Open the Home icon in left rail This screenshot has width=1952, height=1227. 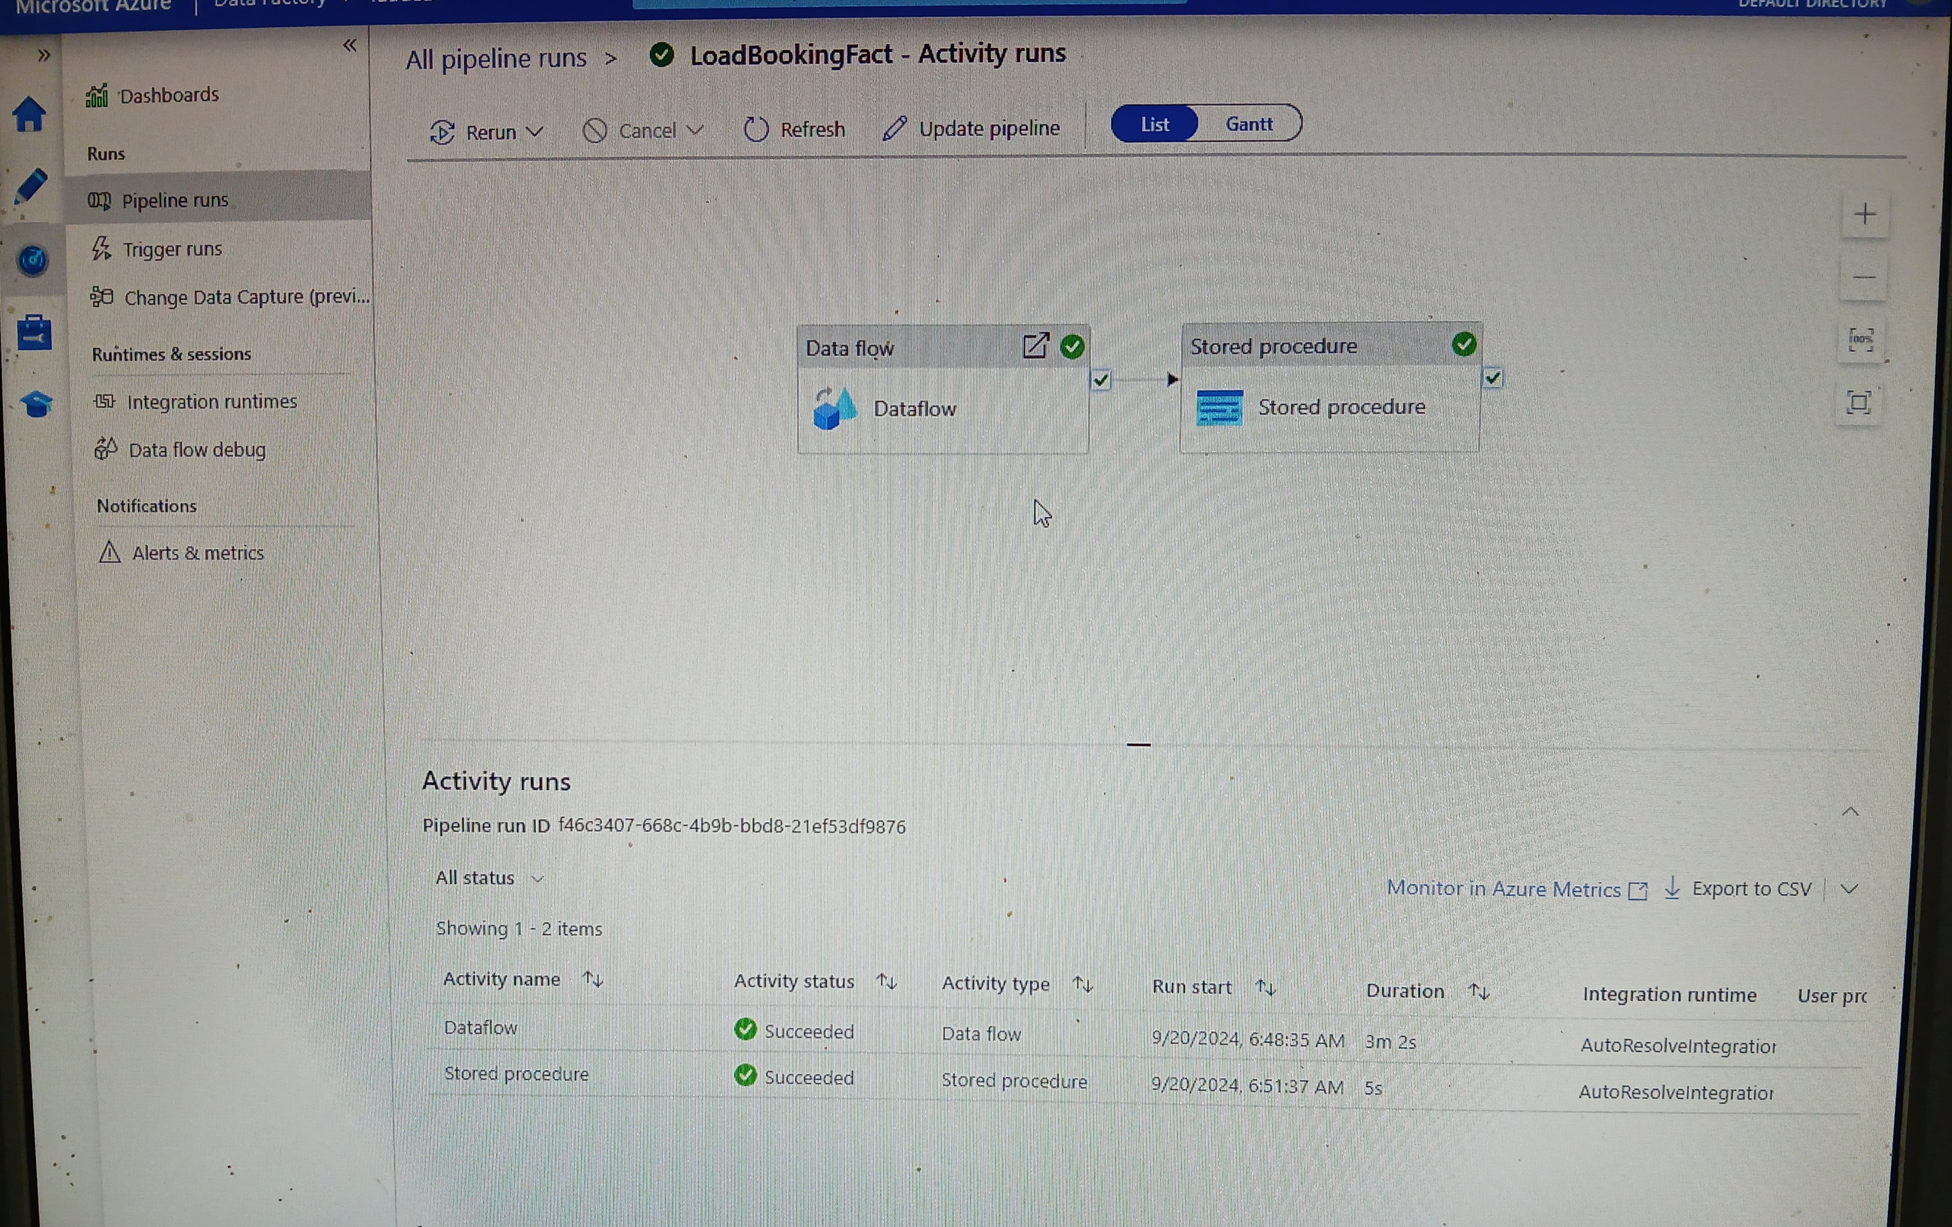coord(29,114)
